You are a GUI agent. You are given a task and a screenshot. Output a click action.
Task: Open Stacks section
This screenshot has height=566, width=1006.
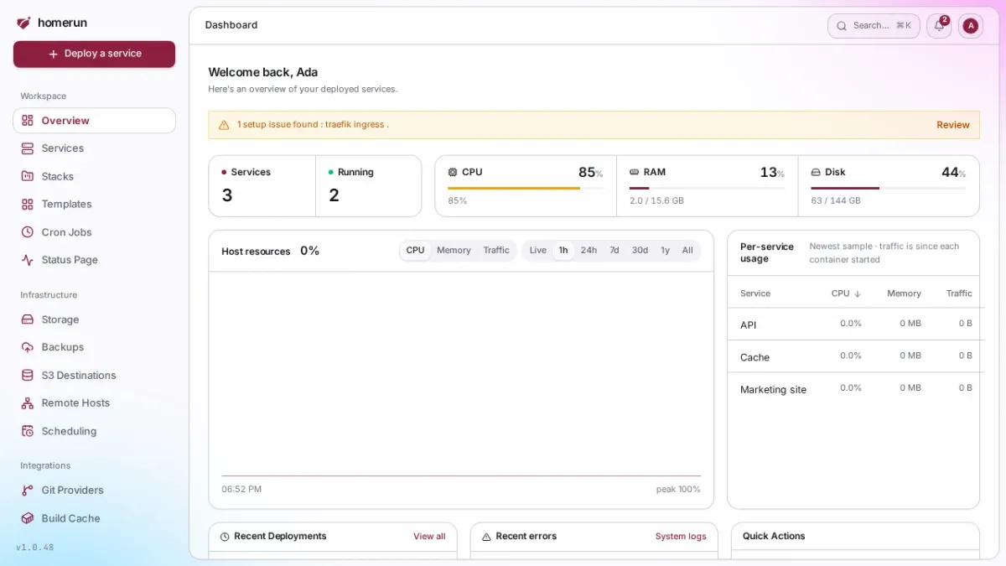[x=94, y=176]
